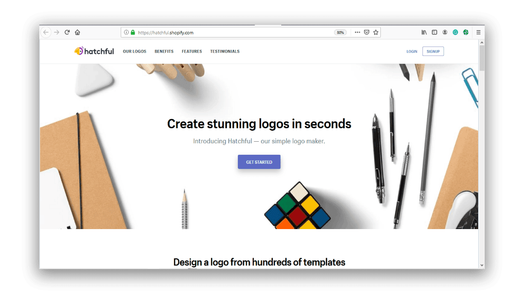Go to the TESTIMONIALS nav item
524x294 pixels.
[x=225, y=51]
